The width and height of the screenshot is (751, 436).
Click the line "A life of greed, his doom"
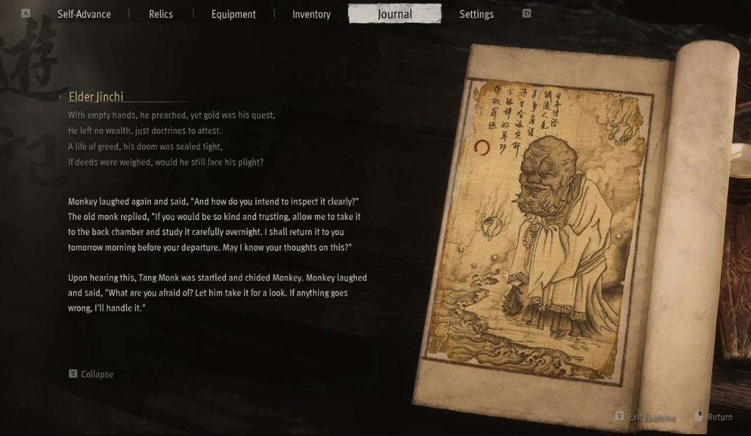pyautogui.click(x=145, y=146)
